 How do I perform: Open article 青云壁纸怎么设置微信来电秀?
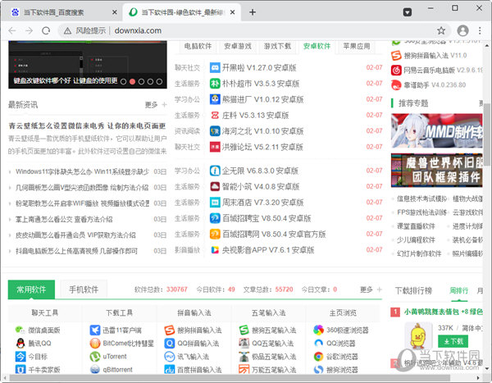click(x=88, y=125)
